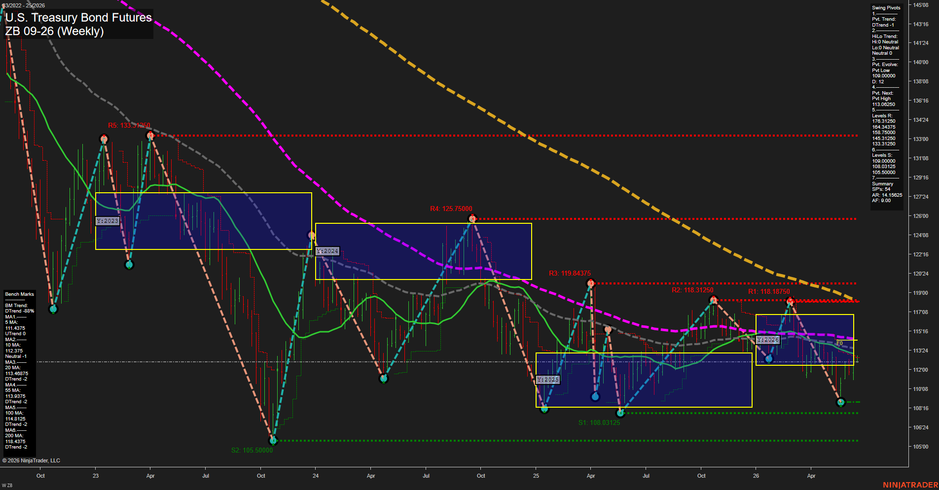Select the S2: 105.50000 support label

252,451
